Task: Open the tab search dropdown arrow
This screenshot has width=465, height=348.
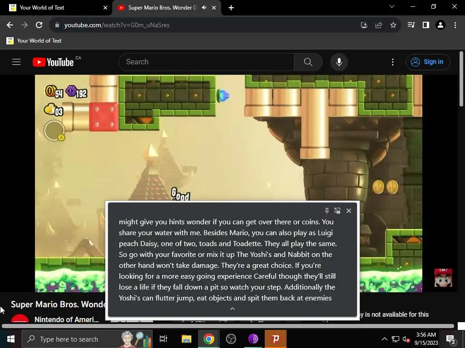Action: (x=392, y=6)
